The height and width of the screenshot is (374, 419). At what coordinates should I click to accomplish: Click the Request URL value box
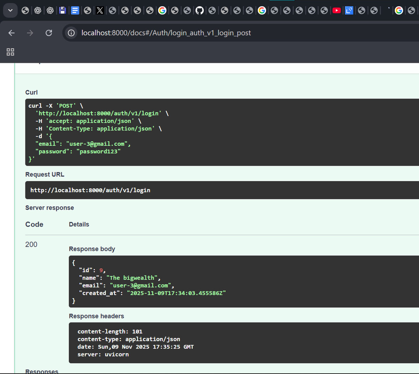coord(222,190)
